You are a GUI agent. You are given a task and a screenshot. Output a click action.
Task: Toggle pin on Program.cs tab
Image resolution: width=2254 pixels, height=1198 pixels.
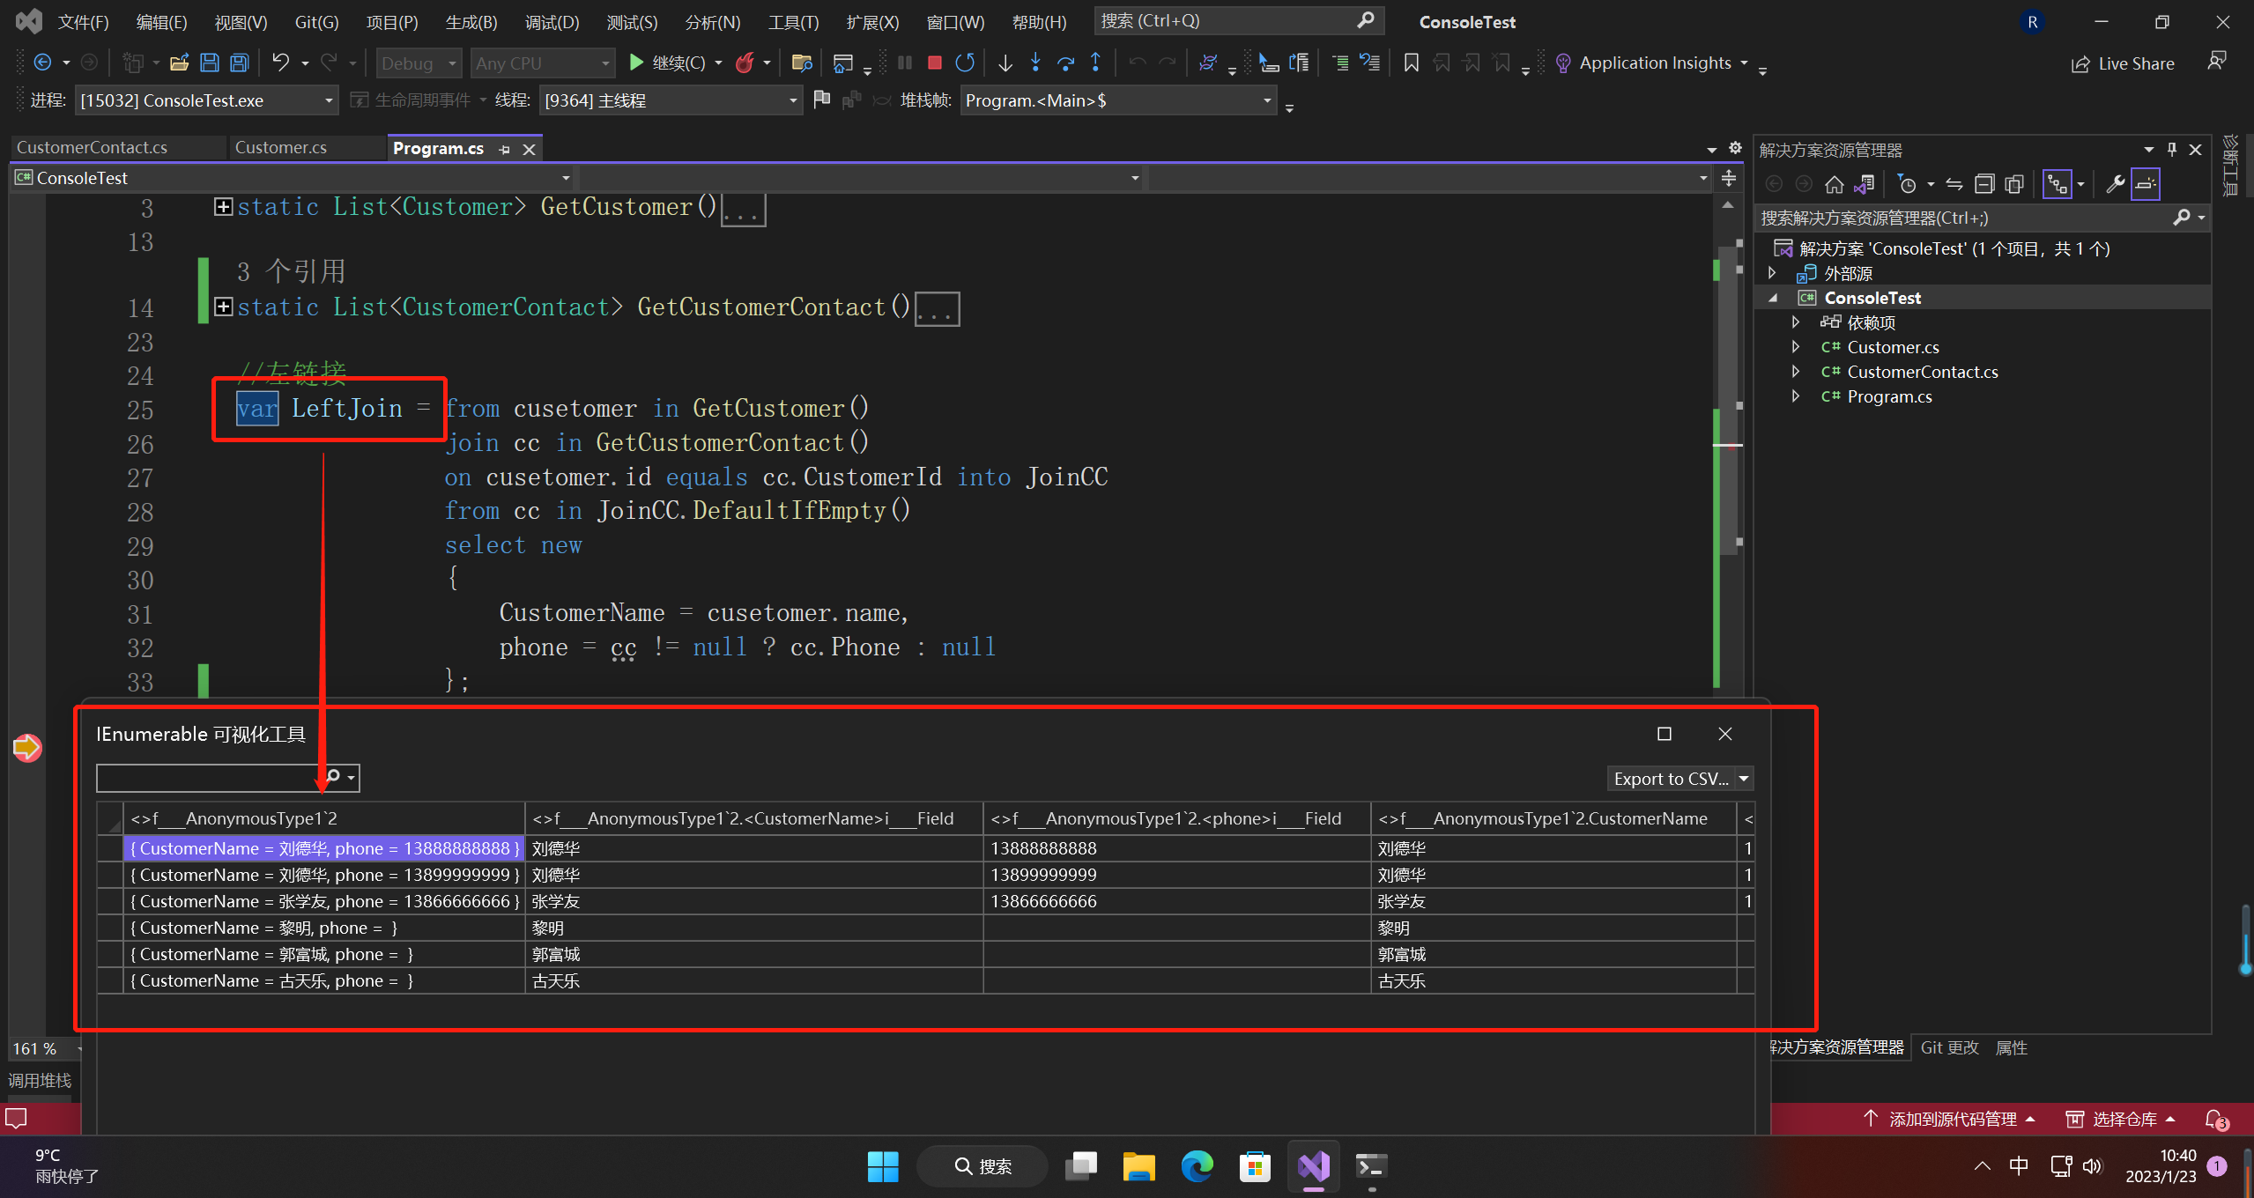coord(504,149)
